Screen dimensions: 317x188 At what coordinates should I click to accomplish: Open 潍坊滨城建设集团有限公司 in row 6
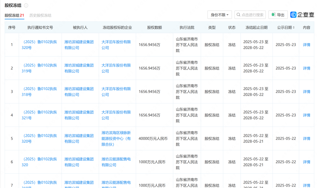click(79, 162)
